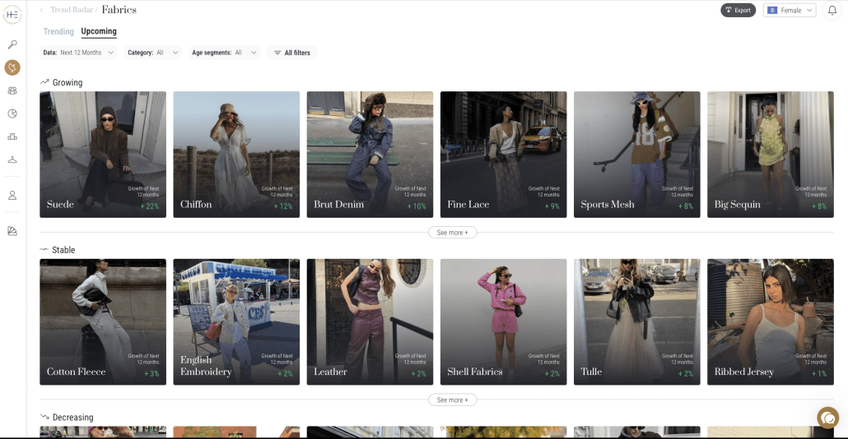Click the notification bell icon
Screen dimensions: 848x439
point(832,11)
